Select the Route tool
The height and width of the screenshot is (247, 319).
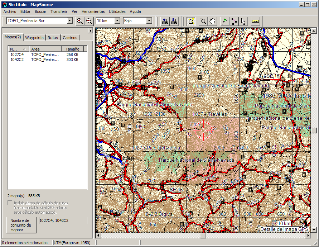click(x=234, y=21)
